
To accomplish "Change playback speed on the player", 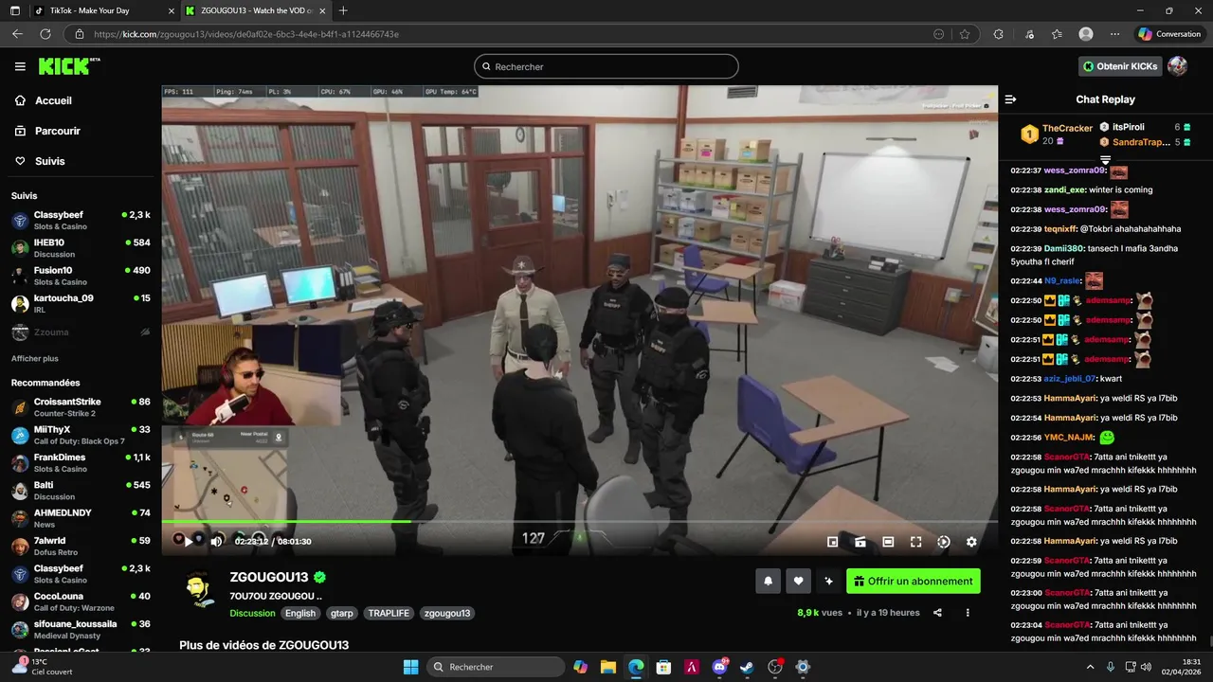I will coord(943,542).
